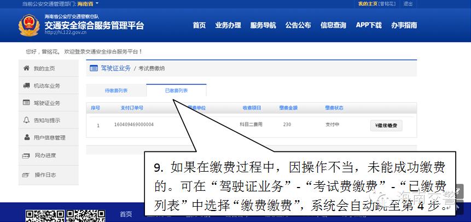Click the police badge logo
The image size is (471, 222).
pos(29,25)
